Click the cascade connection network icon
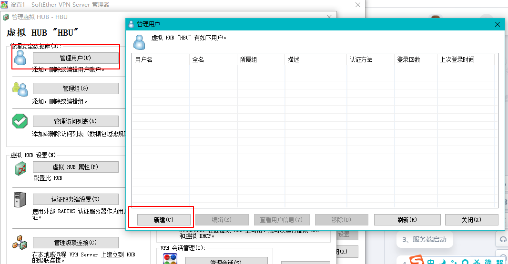Viewport: 508px width, 264px height. click(x=20, y=243)
